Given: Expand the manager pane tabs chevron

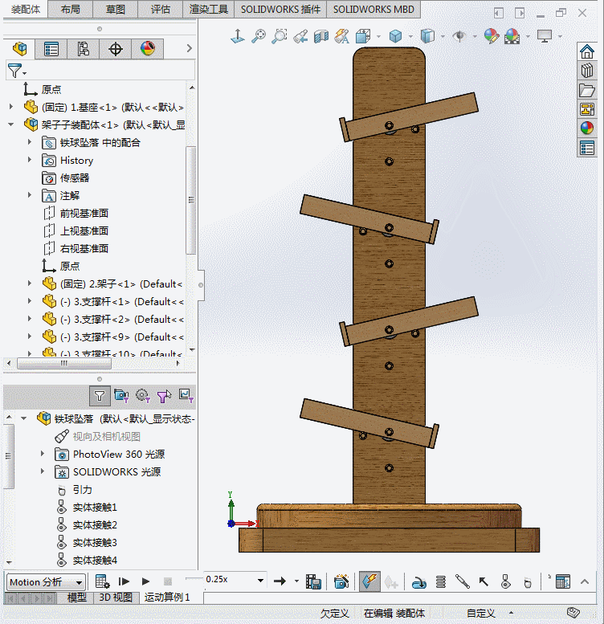Looking at the screenshot, I should point(189,48).
